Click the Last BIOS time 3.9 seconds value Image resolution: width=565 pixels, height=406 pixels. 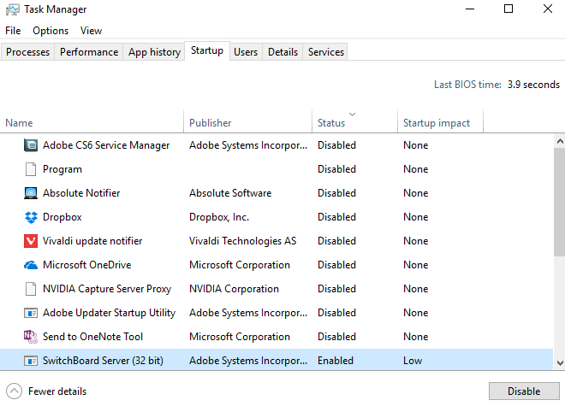click(x=533, y=85)
